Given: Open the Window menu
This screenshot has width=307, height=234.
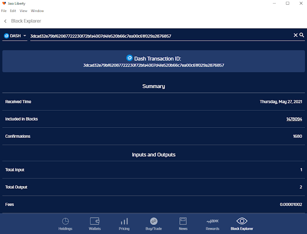Looking at the screenshot, I should 37,11.
